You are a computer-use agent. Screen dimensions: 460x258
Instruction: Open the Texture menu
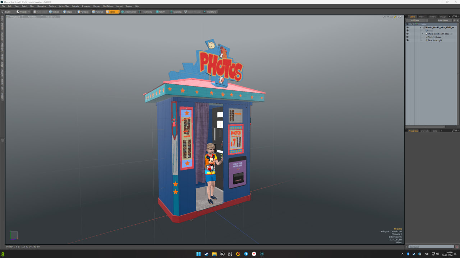point(52,6)
